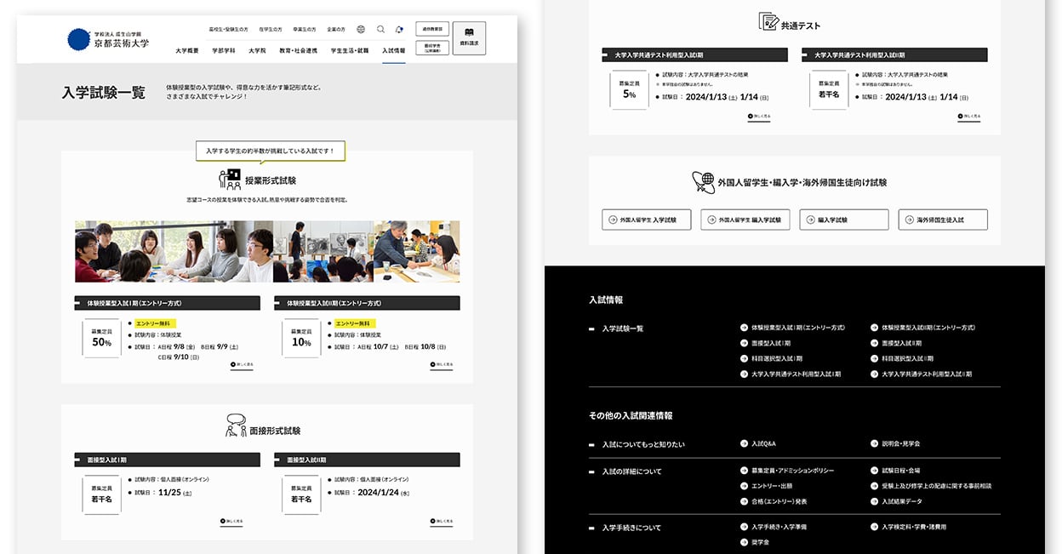Click the 外国人留学生 入学試験 button
This screenshot has height=554, width=1062.
pos(646,220)
